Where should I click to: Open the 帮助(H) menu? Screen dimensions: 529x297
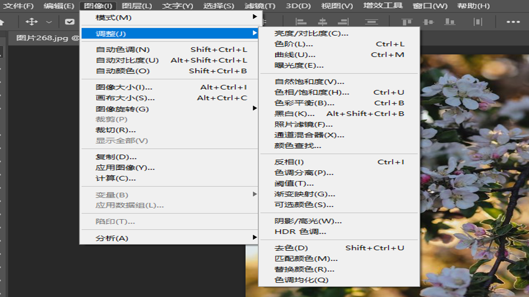pyautogui.click(x=473, y=6)
